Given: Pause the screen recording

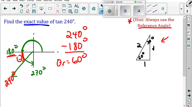Looking at the screenshot, I should click(125, 11).
